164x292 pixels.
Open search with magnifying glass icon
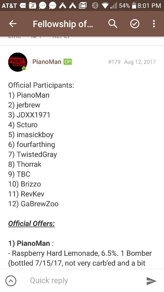tap(113, 24)
